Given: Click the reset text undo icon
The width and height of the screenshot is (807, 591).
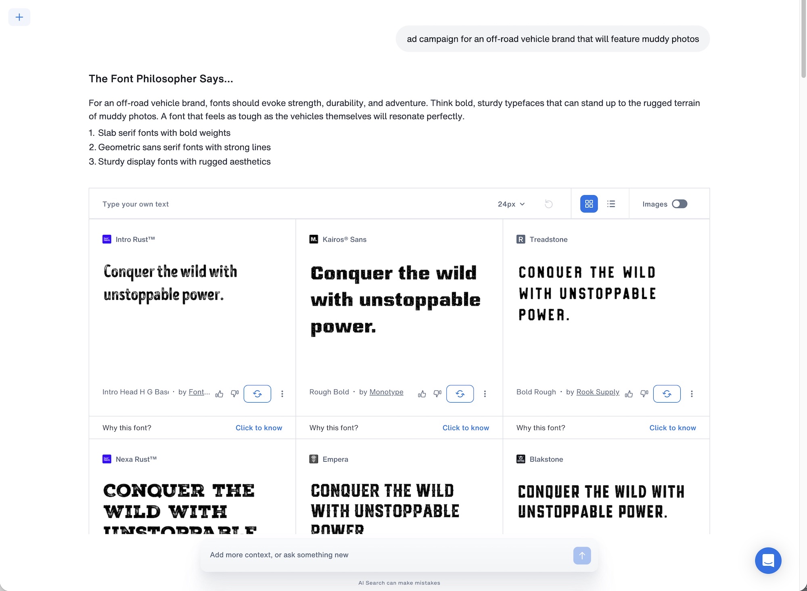Looking at the screenshot, I should (548, 204).
